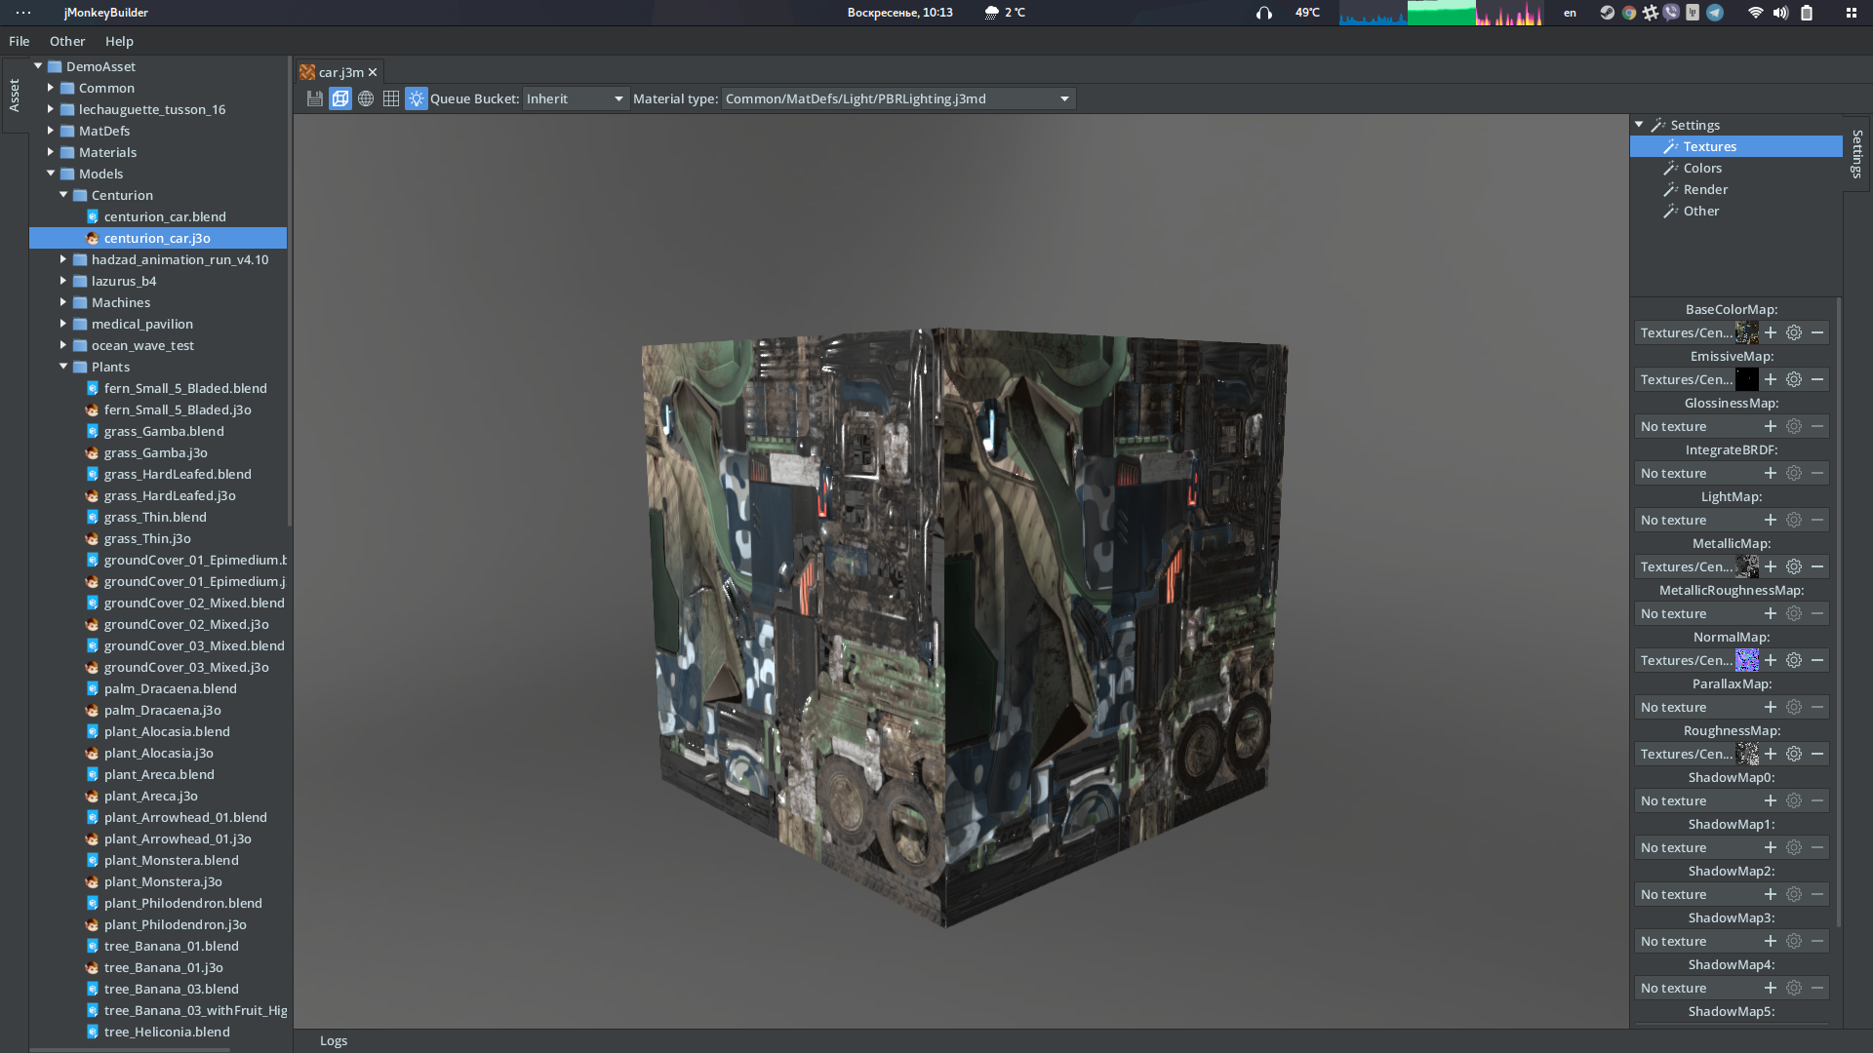
Task: Toggle BaseColorMap texture settings gear
Action: tap(1793, 331)
